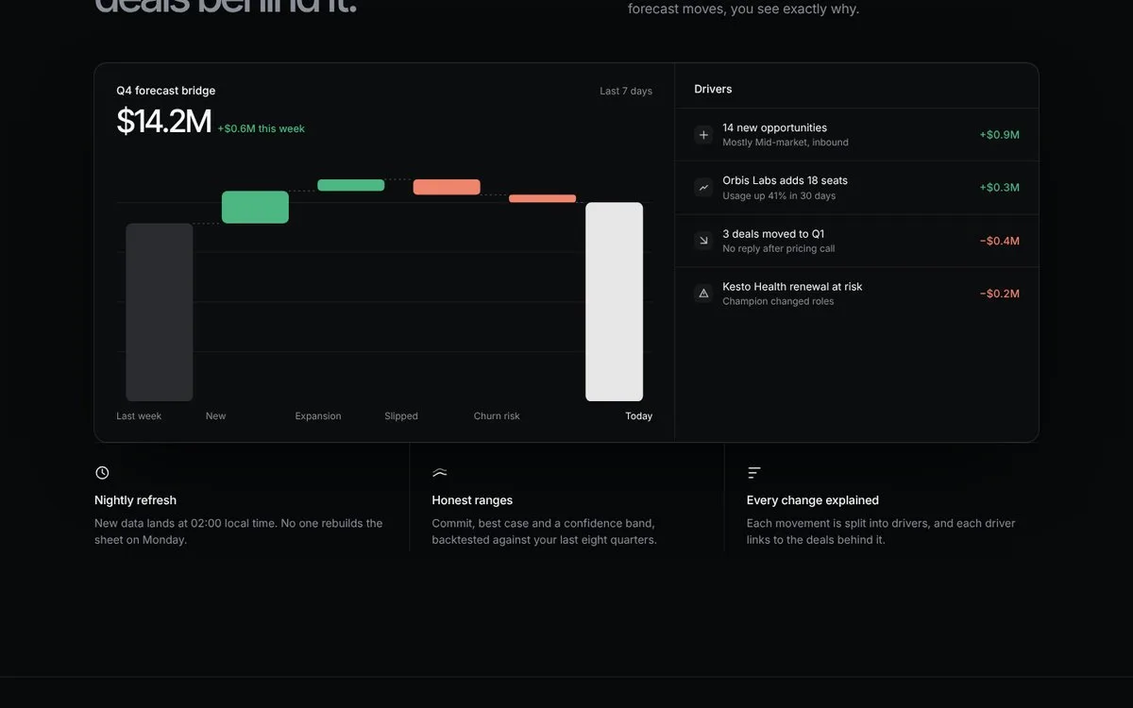Viewport: 1133px width, 708px height.
Task: Click the wave icon above Honest ranges
Action: [x=440, y=473]
